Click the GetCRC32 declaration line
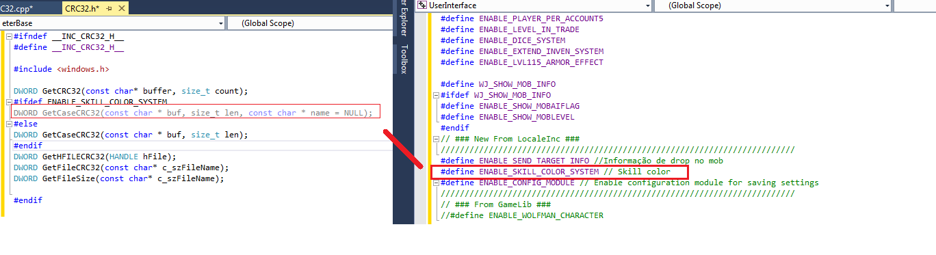The image size is (936, 255). click(x=130, y=91)
